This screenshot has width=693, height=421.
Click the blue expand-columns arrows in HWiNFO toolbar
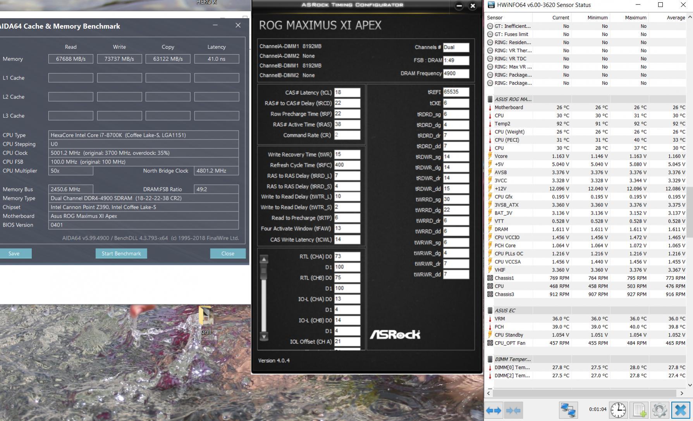click(x=494, y=410)
